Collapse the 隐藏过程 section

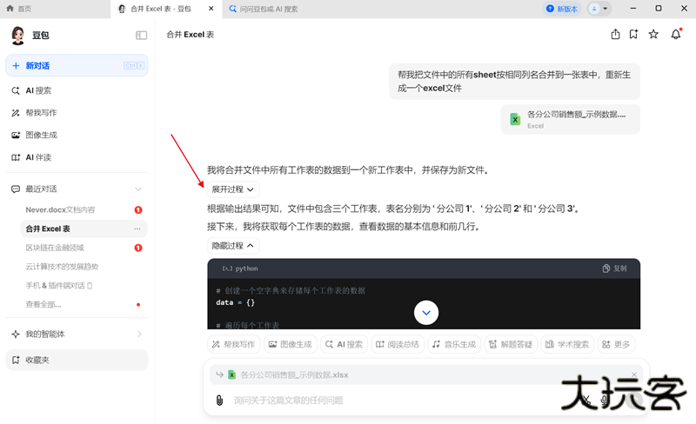click(232, 246)
